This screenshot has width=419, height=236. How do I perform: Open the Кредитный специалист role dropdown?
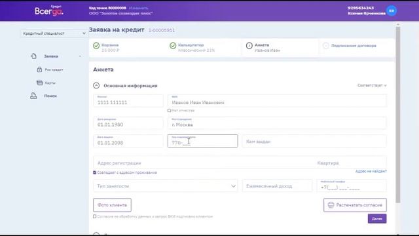54,33
